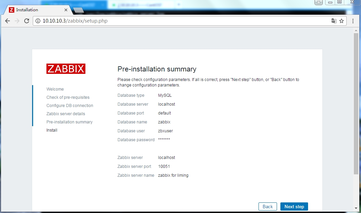Click the 'zabbix for liming' server name

pyautogui.click(x=173, y=175)
